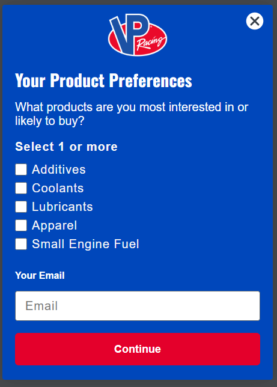Toggle the Small Engine Fuel checkbox
Viewport: 277px width, 387px height.
tap(21, 244)
